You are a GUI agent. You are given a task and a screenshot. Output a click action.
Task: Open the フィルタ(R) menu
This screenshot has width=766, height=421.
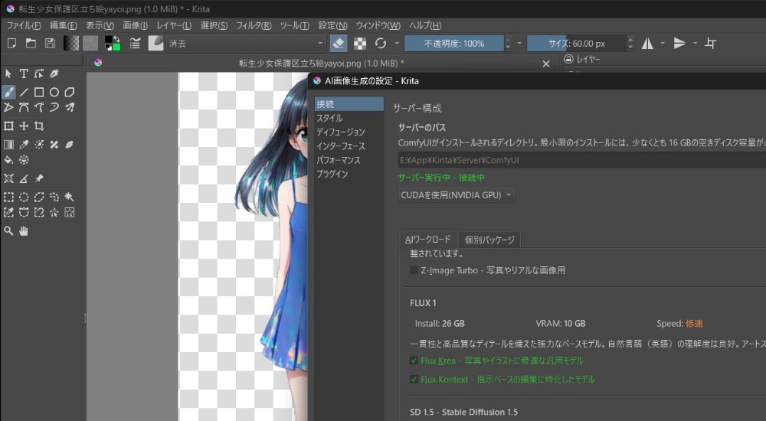[x=254, y=25]
